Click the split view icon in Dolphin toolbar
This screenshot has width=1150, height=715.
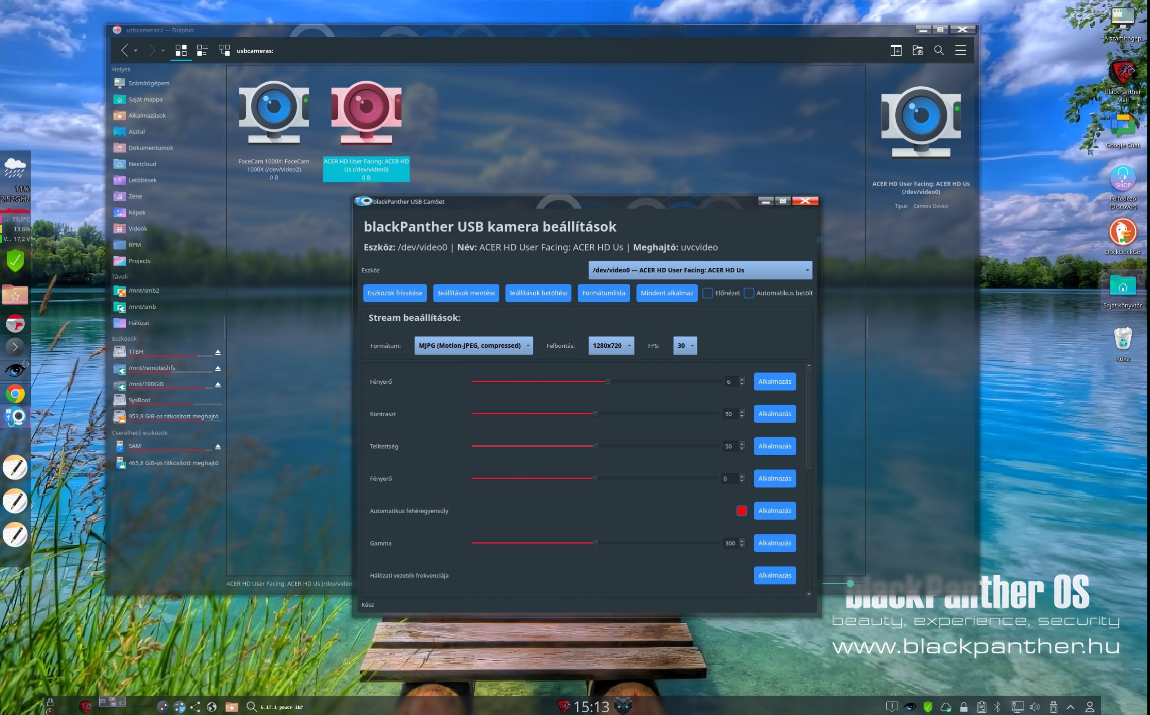tap(896, 50)
